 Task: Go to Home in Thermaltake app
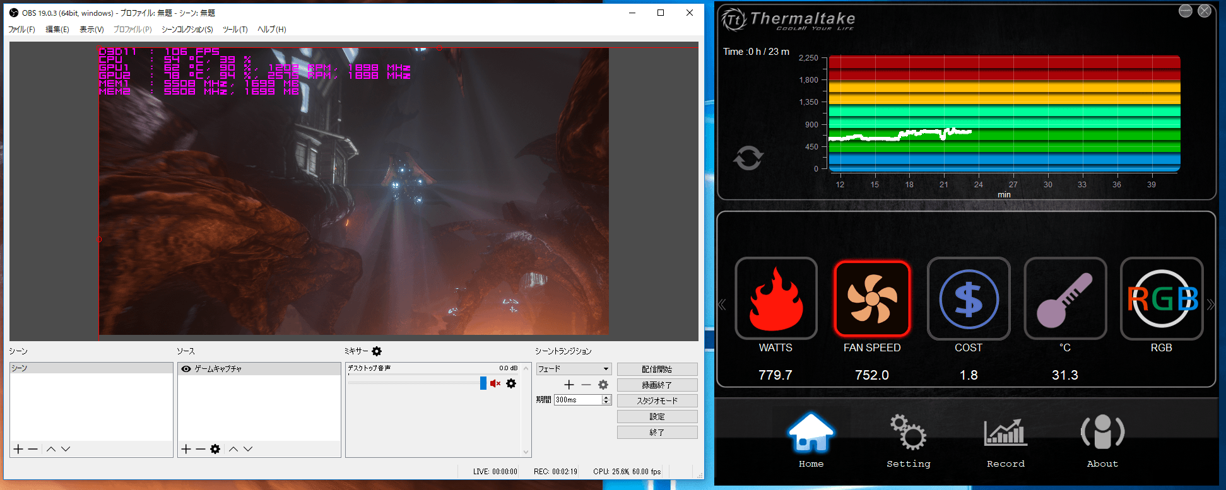[811, 441]
